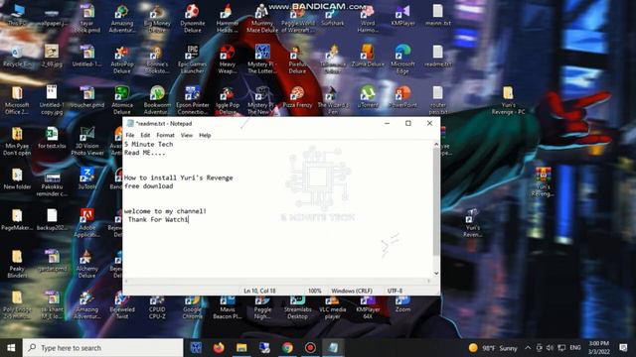Open the notification center icon

pyautogui.click(x=623, y=348)
